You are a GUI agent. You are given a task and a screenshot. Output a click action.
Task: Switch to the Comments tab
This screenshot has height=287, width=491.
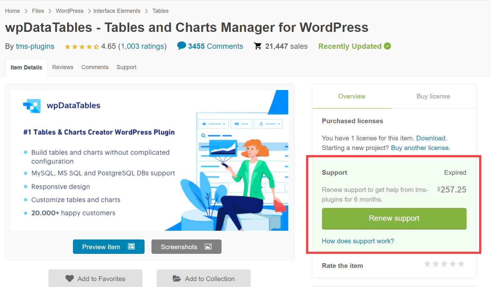[95, 67]
